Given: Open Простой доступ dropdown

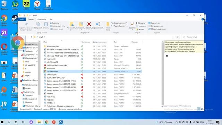Looking at the screenshot, I should [x=119, y=26].
